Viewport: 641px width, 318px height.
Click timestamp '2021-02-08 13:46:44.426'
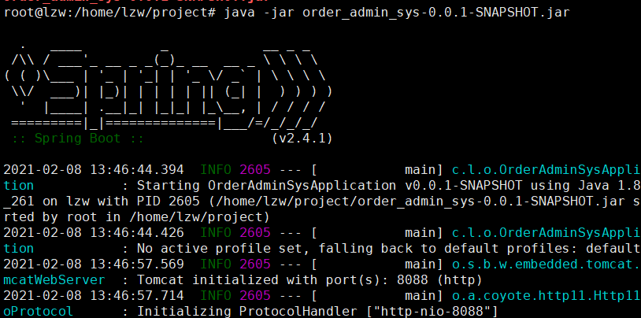[x=94, y=232]
